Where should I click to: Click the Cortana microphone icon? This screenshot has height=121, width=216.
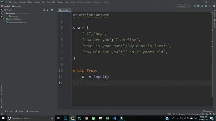pos(52,118)
